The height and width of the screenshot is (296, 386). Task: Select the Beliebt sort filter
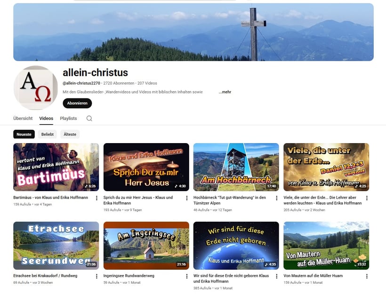[47, 134]
